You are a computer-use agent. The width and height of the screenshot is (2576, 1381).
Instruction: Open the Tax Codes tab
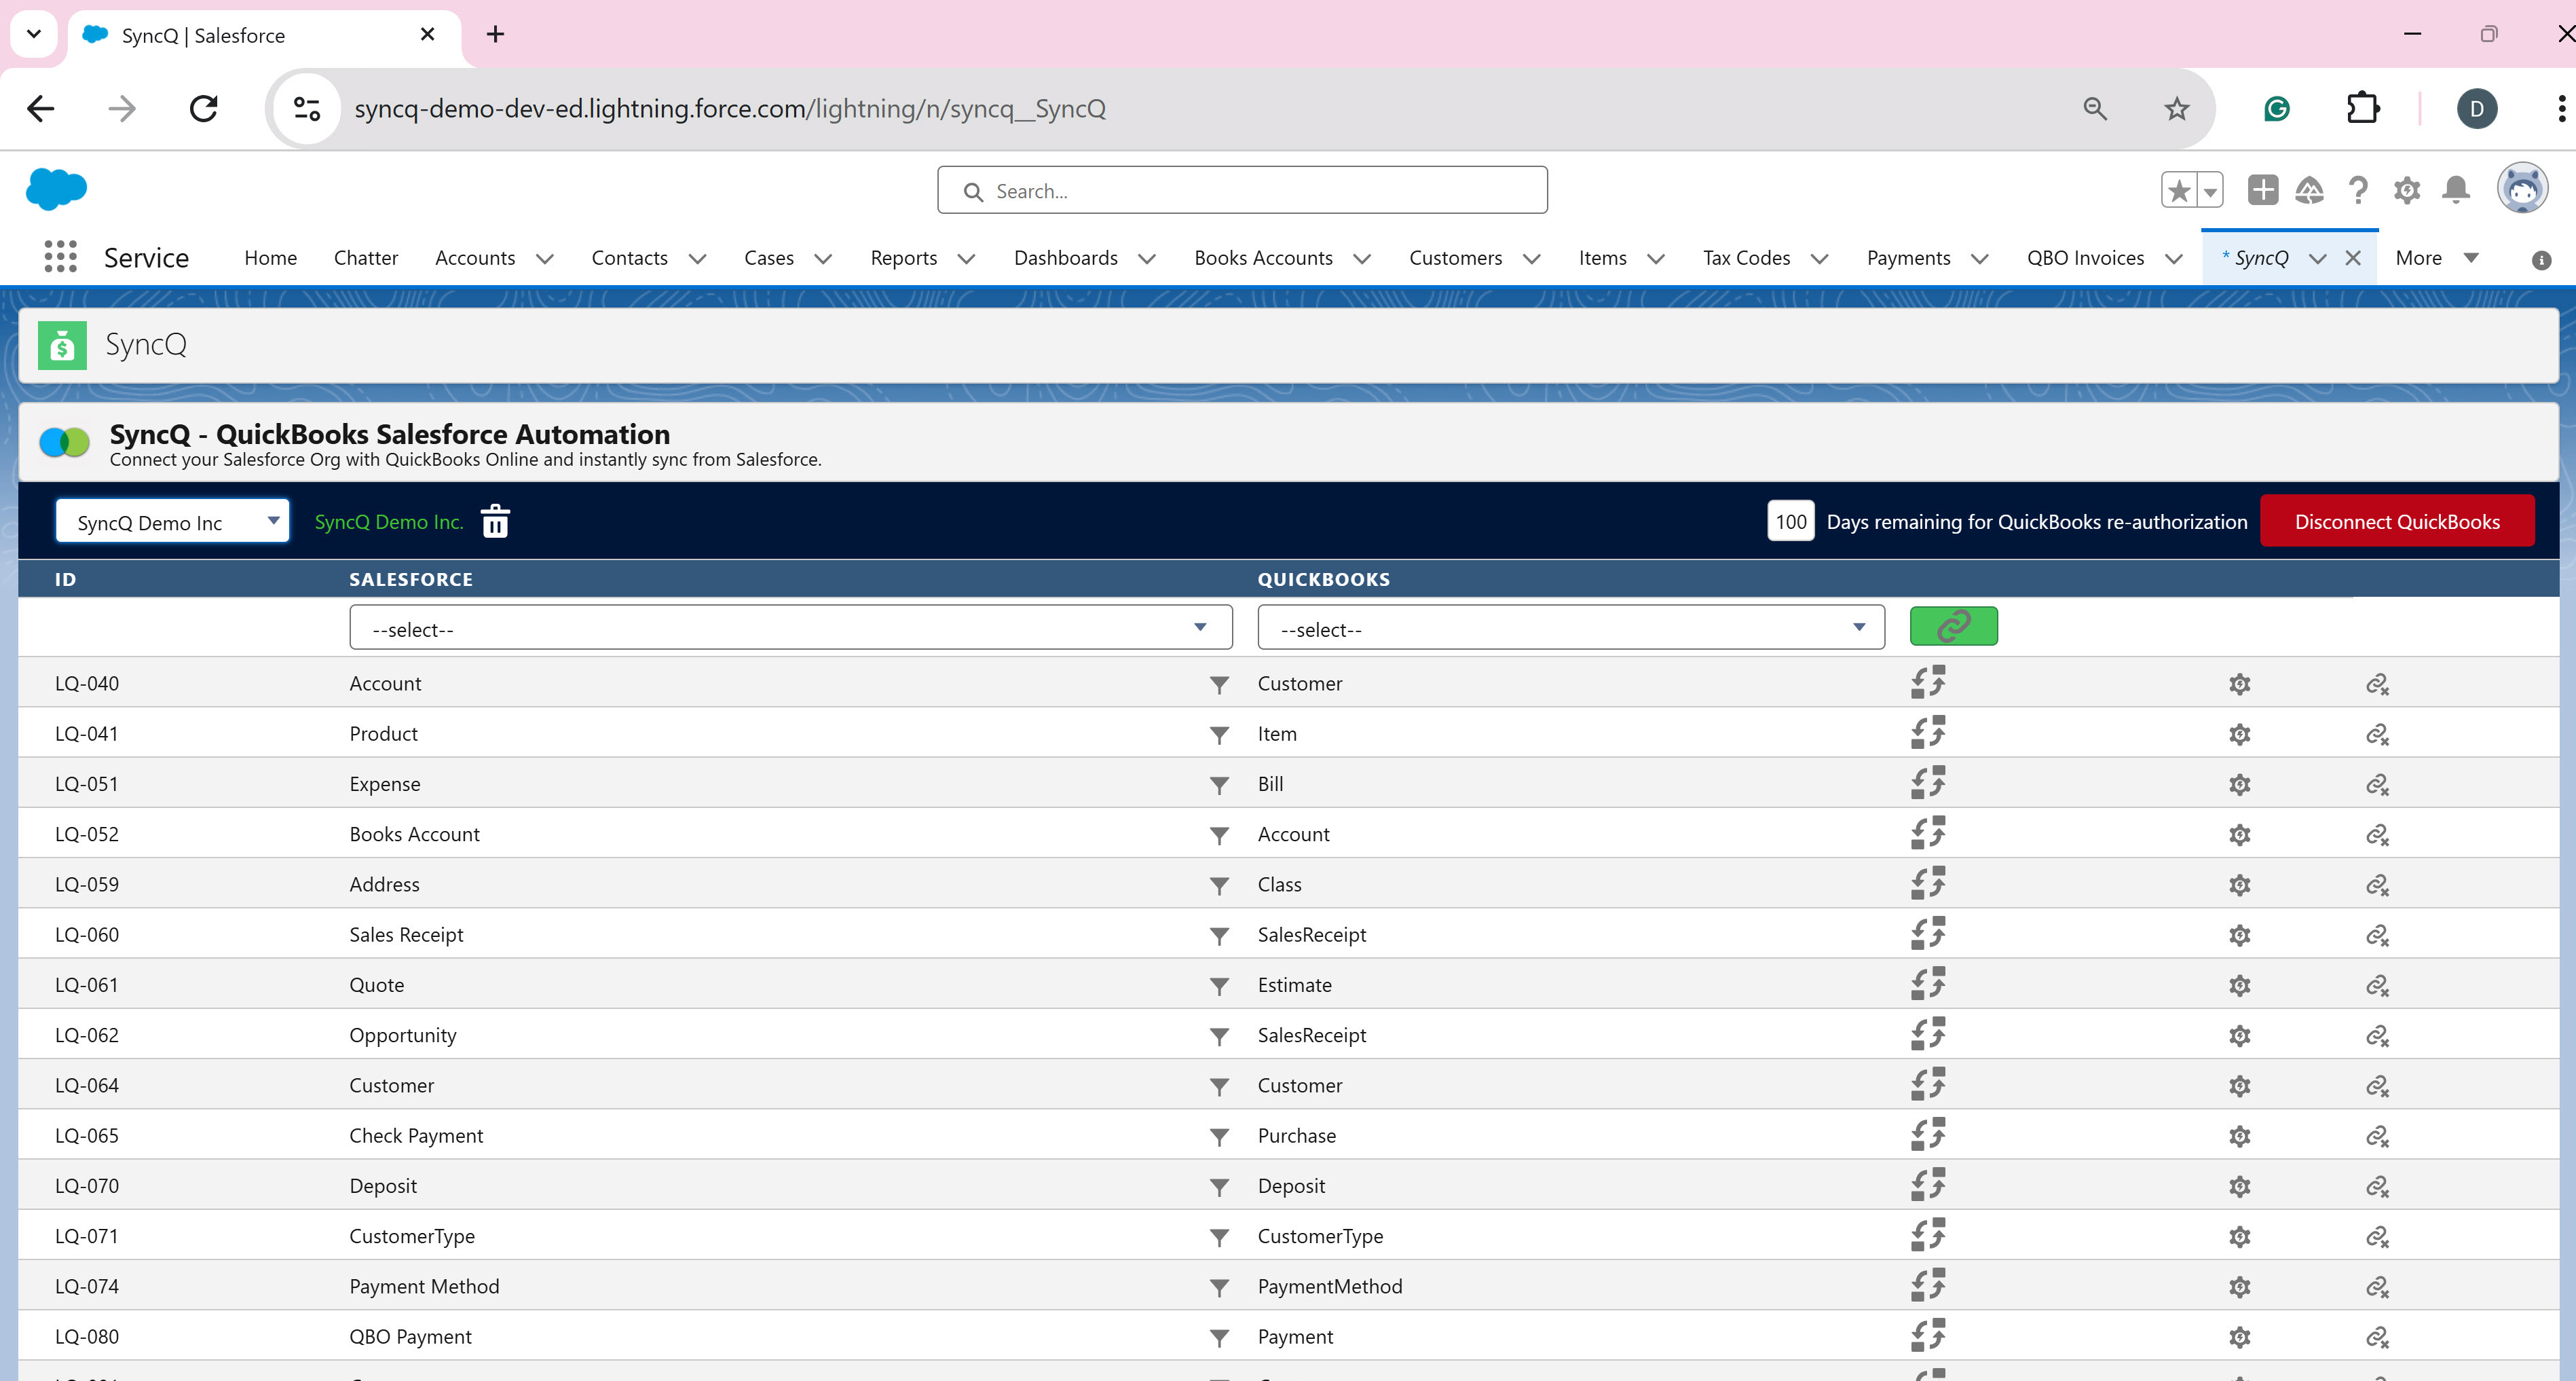tap(1746, 257)
